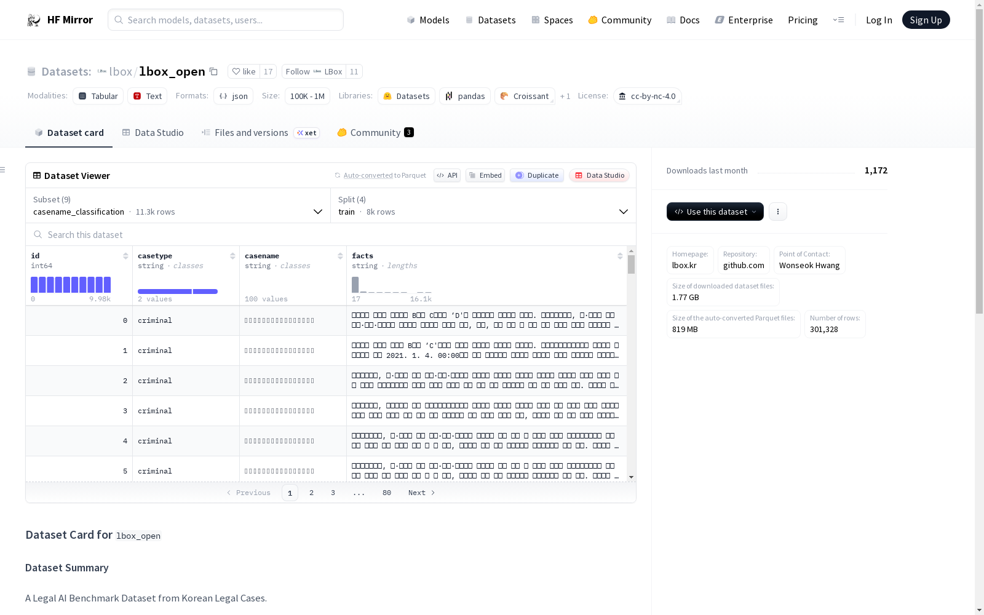Click the search magnifier icon in header

pyautogui.click(x=119, y=20)
